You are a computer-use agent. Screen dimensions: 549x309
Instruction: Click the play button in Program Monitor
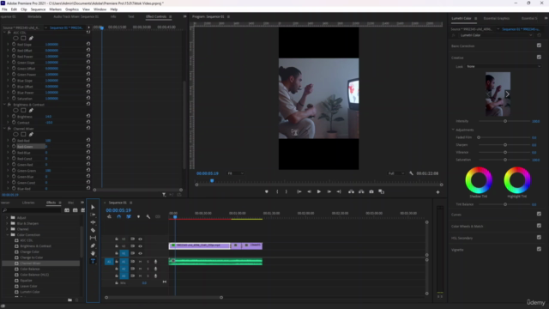coord(318,191)
